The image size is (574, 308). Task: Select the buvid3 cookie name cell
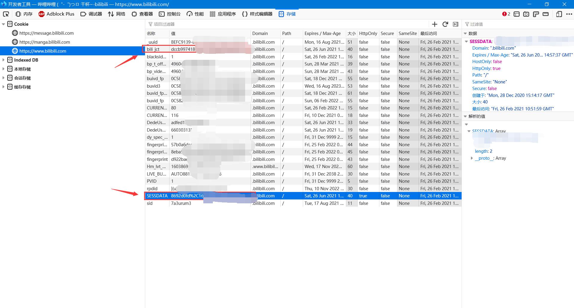coord(157,86)
